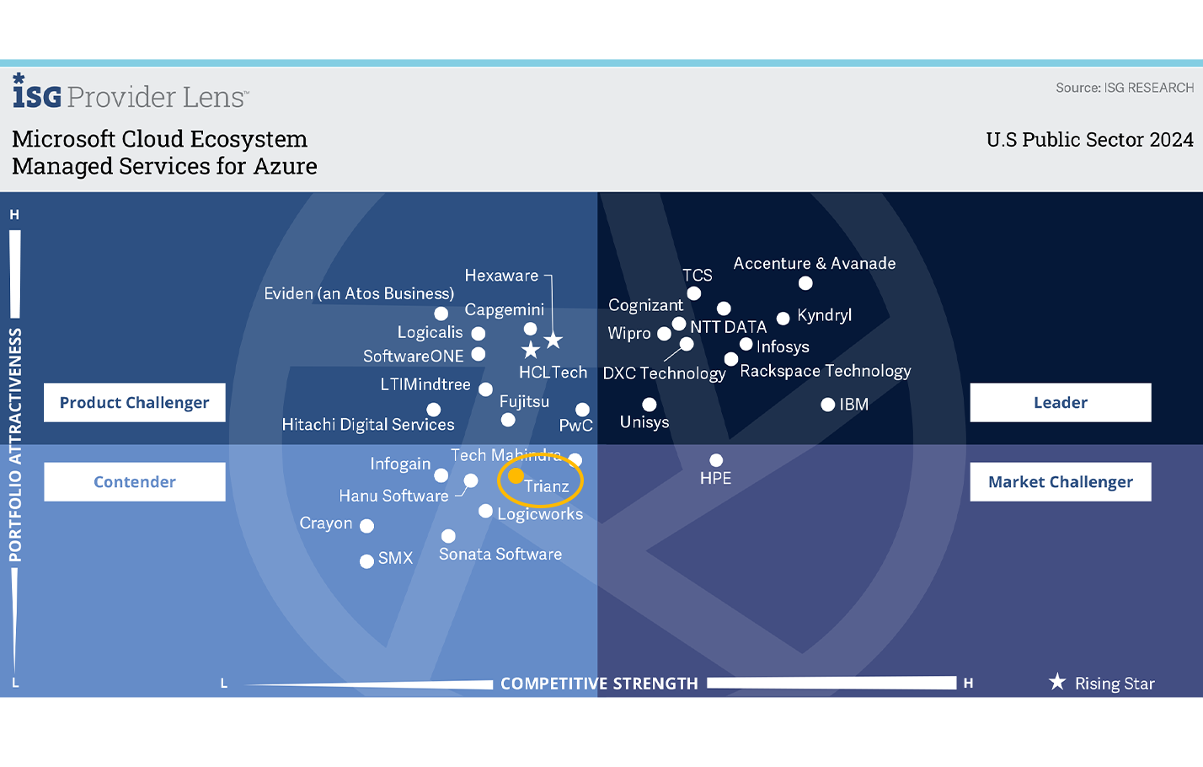This screenshot has width=1203, height=767.
Task: Click the Crayon data point dot
Action: pos(366,526)
